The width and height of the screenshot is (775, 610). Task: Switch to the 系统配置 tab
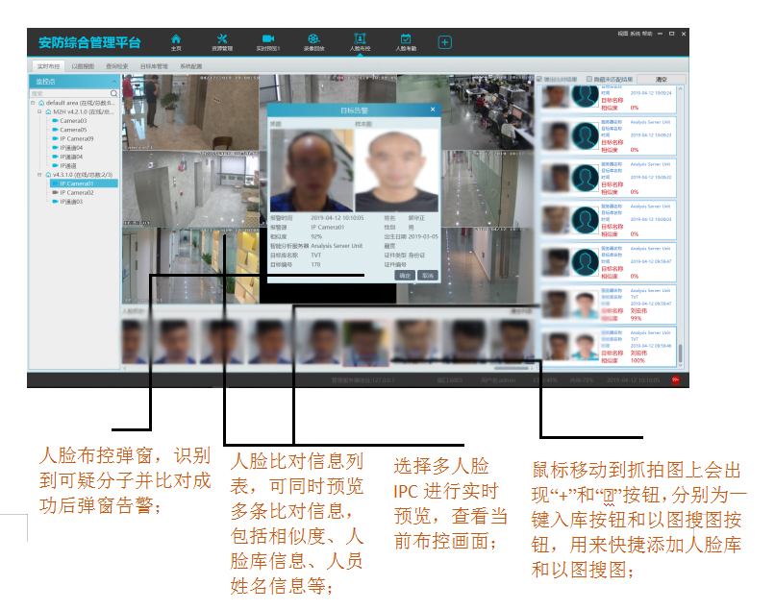pos(190,67)
